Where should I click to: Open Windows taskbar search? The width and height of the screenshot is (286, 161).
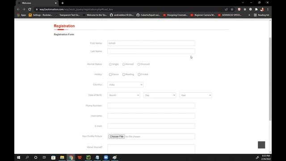27,157
